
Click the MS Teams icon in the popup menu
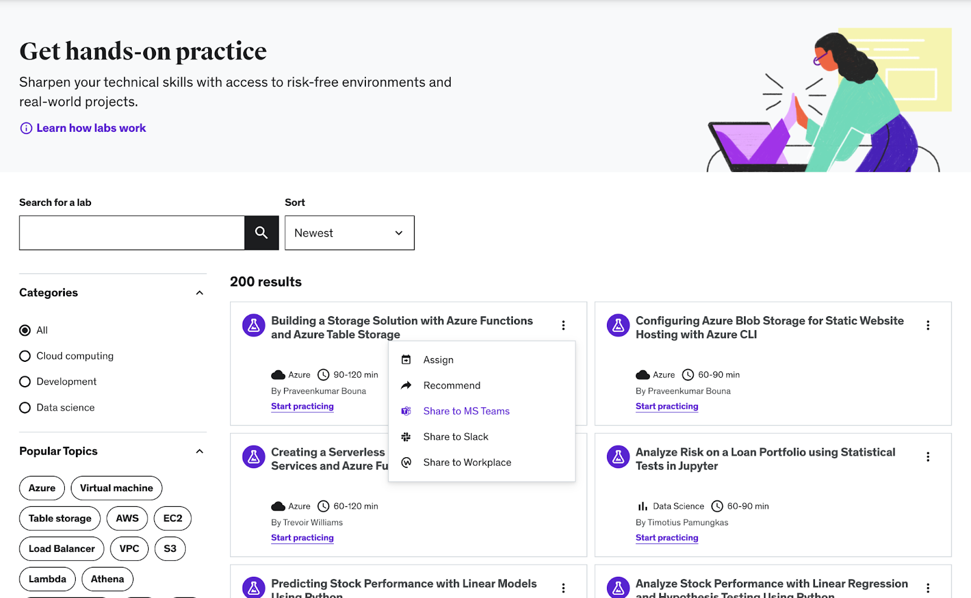click(x=406, y=411)
